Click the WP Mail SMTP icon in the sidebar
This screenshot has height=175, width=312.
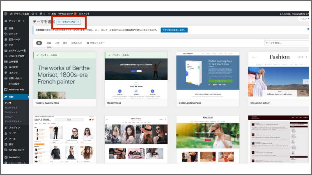[6, 150]
